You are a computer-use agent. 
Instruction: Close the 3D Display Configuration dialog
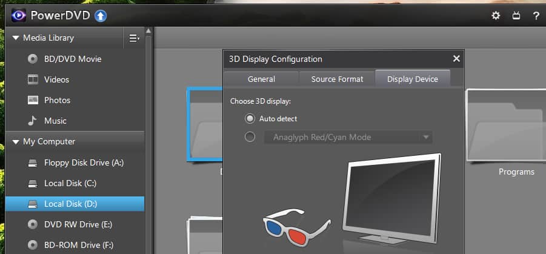point(456,59)
